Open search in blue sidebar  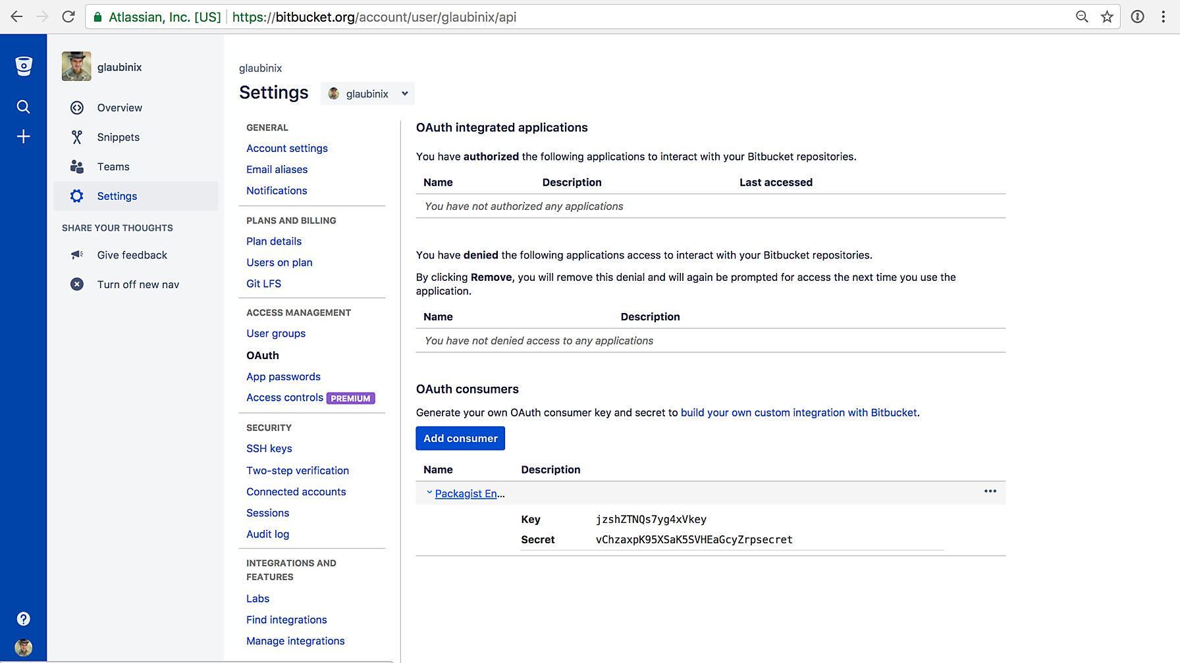click(23, 107)
